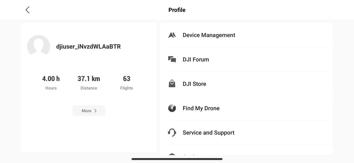Tap the Profile page title

pyautogui.click(x=177, y=10)
